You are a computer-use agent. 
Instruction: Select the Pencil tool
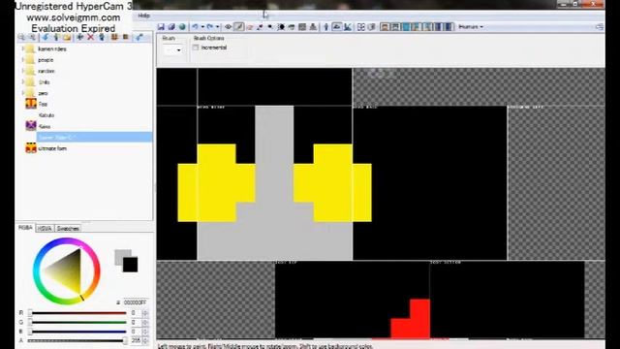point(239,27)
